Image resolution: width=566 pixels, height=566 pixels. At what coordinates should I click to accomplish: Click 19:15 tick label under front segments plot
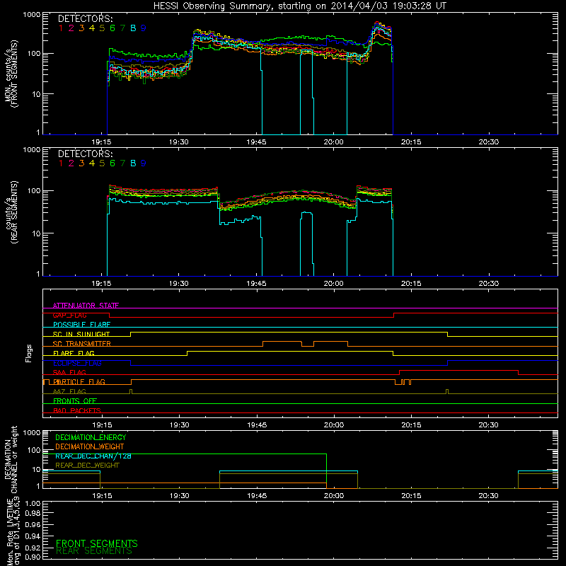click(101, 142)
